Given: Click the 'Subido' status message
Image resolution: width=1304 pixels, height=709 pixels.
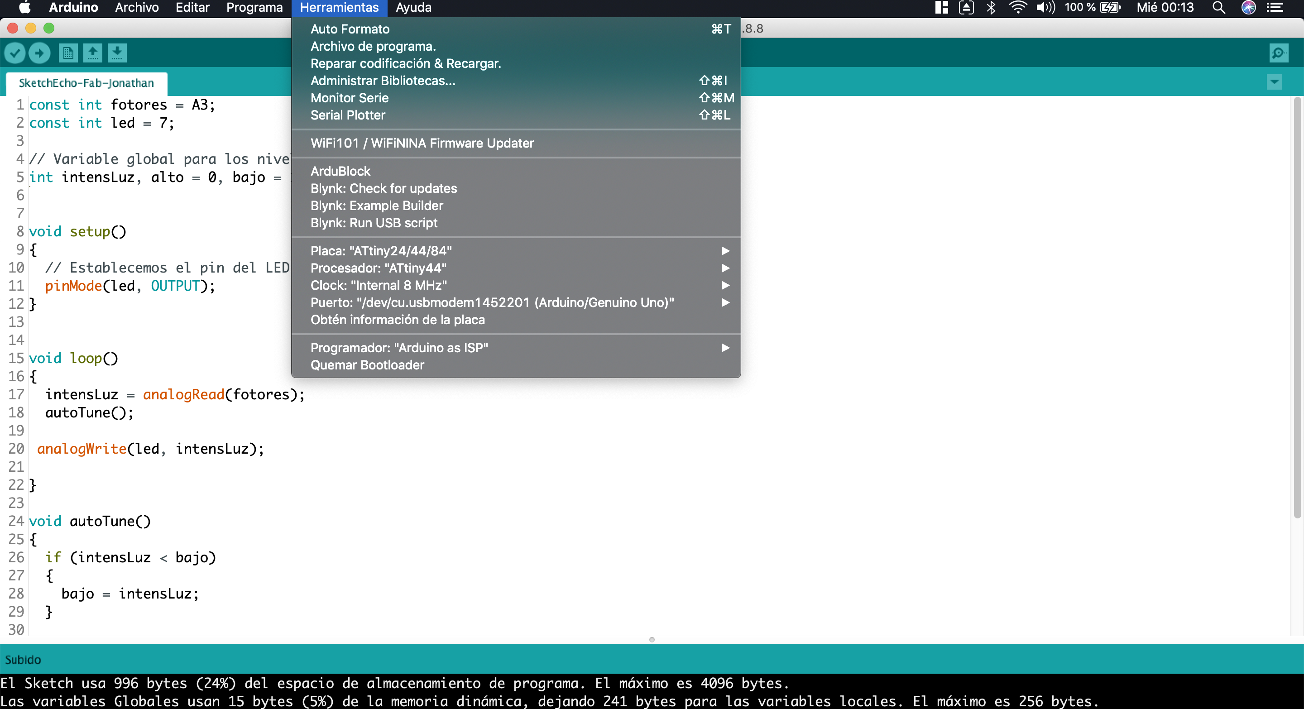Looking at the screenshot, I should point(23,659).
